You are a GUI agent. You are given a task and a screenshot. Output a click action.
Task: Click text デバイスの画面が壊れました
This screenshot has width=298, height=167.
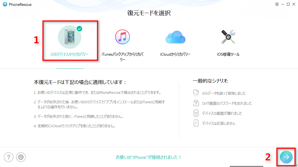click(x=222, y=114)
